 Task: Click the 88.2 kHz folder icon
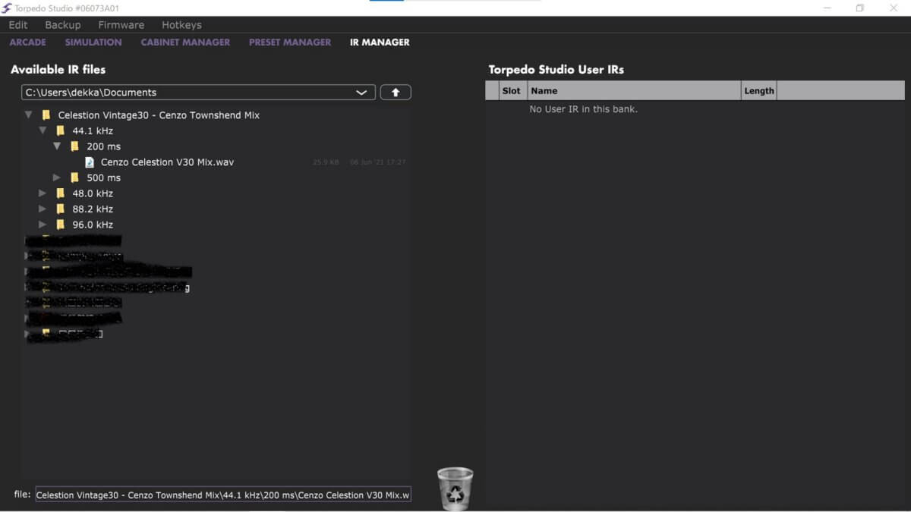[61, 209]
